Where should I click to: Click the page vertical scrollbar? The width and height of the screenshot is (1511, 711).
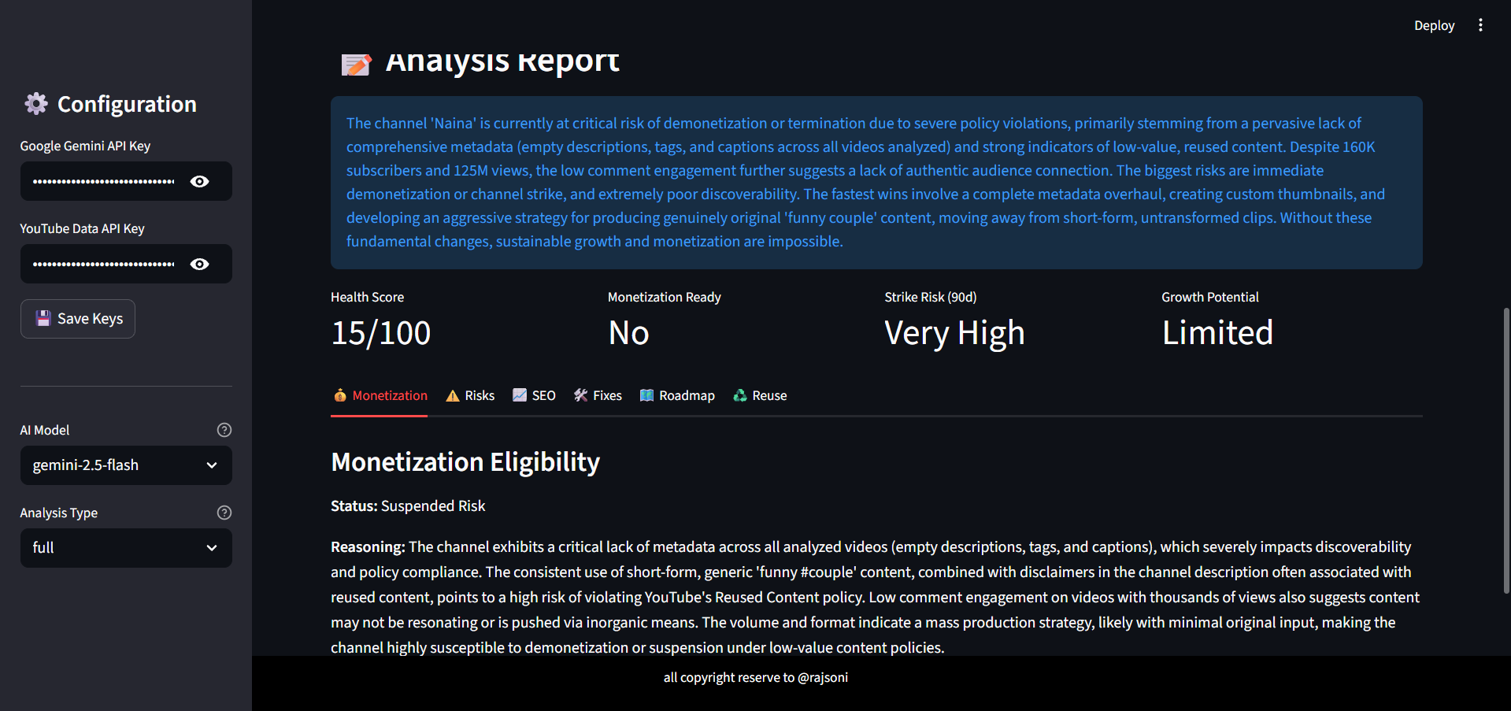[x=1506, y=449]
